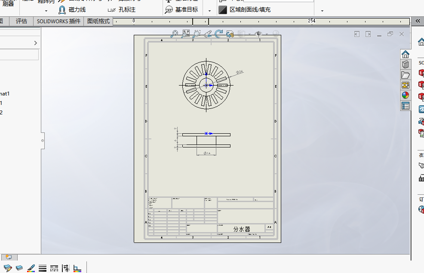Expand the dropdown under Datum Target group
Viewport: 424px width, 273px height.
coord(209,11)
